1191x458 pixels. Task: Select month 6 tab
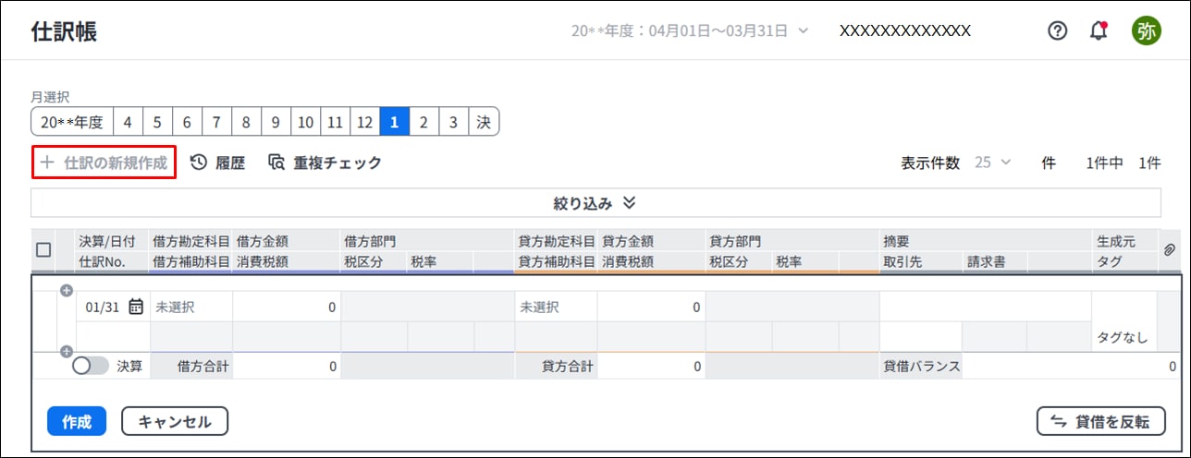click(187, 122)
